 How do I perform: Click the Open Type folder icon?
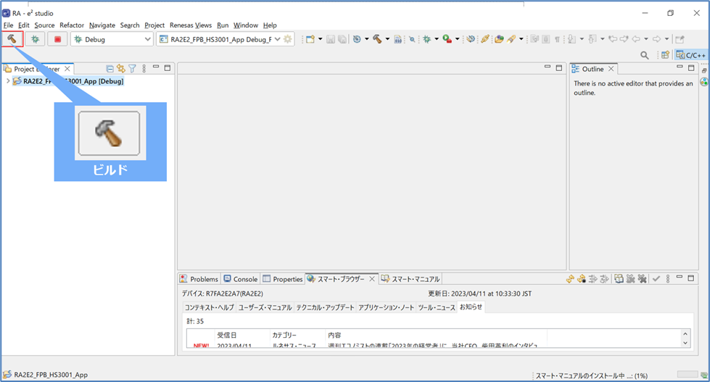(x=499, y=39)
